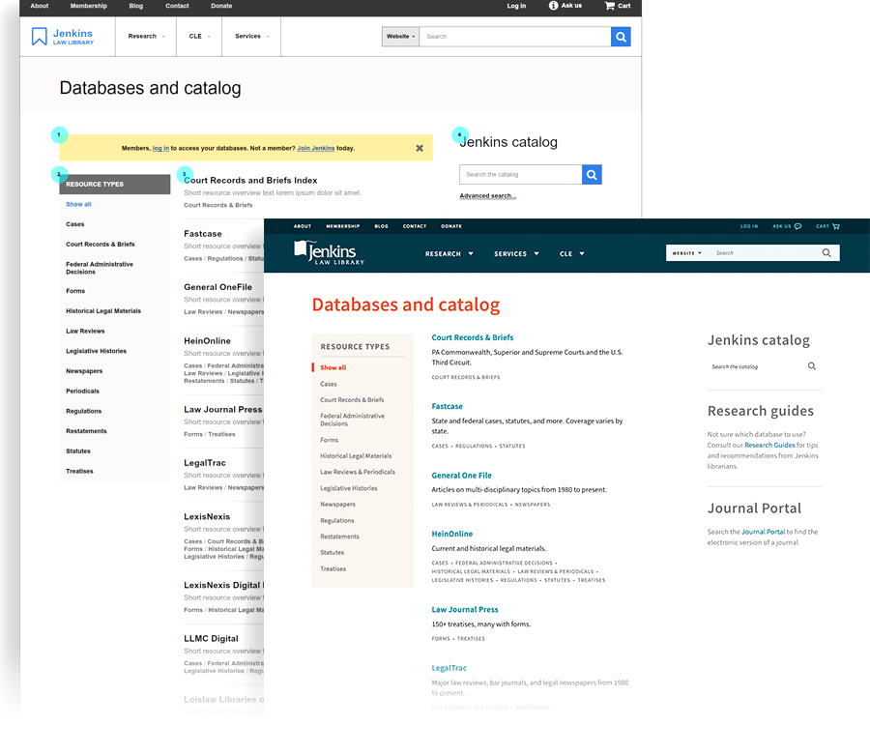The width and height of the screenshot is (870, 755).
Task: Click CONTACT in the dark header top bar
Action: pyautogui.click(x=415, y=226)
